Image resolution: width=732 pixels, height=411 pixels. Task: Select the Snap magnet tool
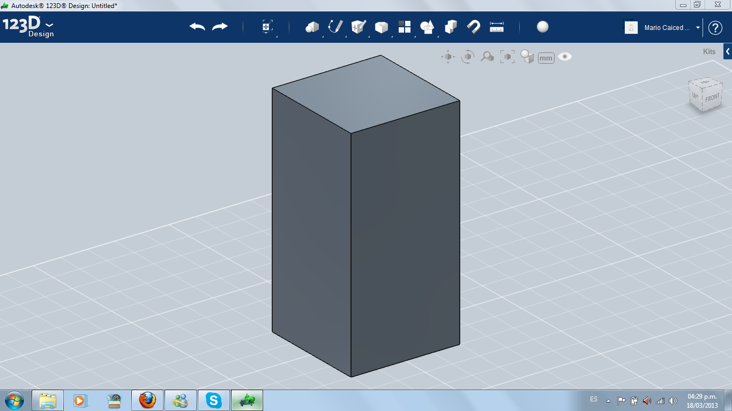(x=474, y=27)
